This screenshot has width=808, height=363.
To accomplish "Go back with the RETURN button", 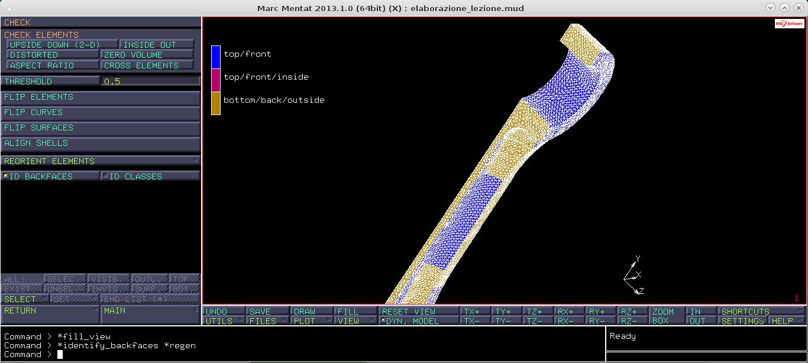I will (50, 314).
